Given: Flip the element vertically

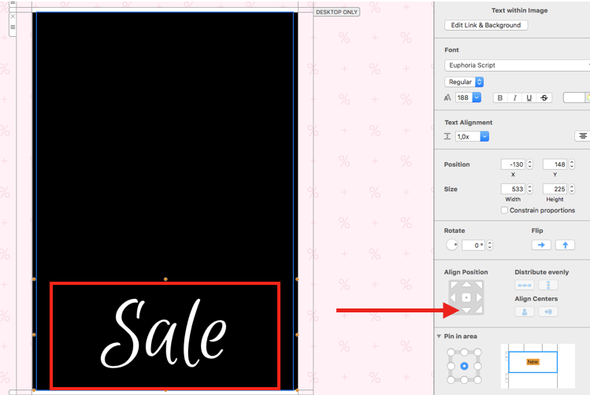Looking at the screenshot, I should [565, 245].
